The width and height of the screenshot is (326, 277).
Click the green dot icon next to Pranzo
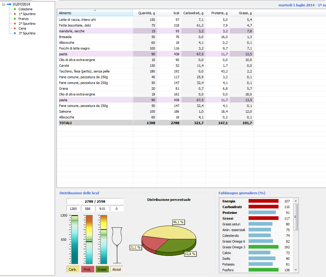(15, 19)
